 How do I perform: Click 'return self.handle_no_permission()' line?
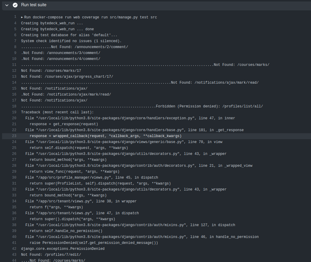coord(66,231)
